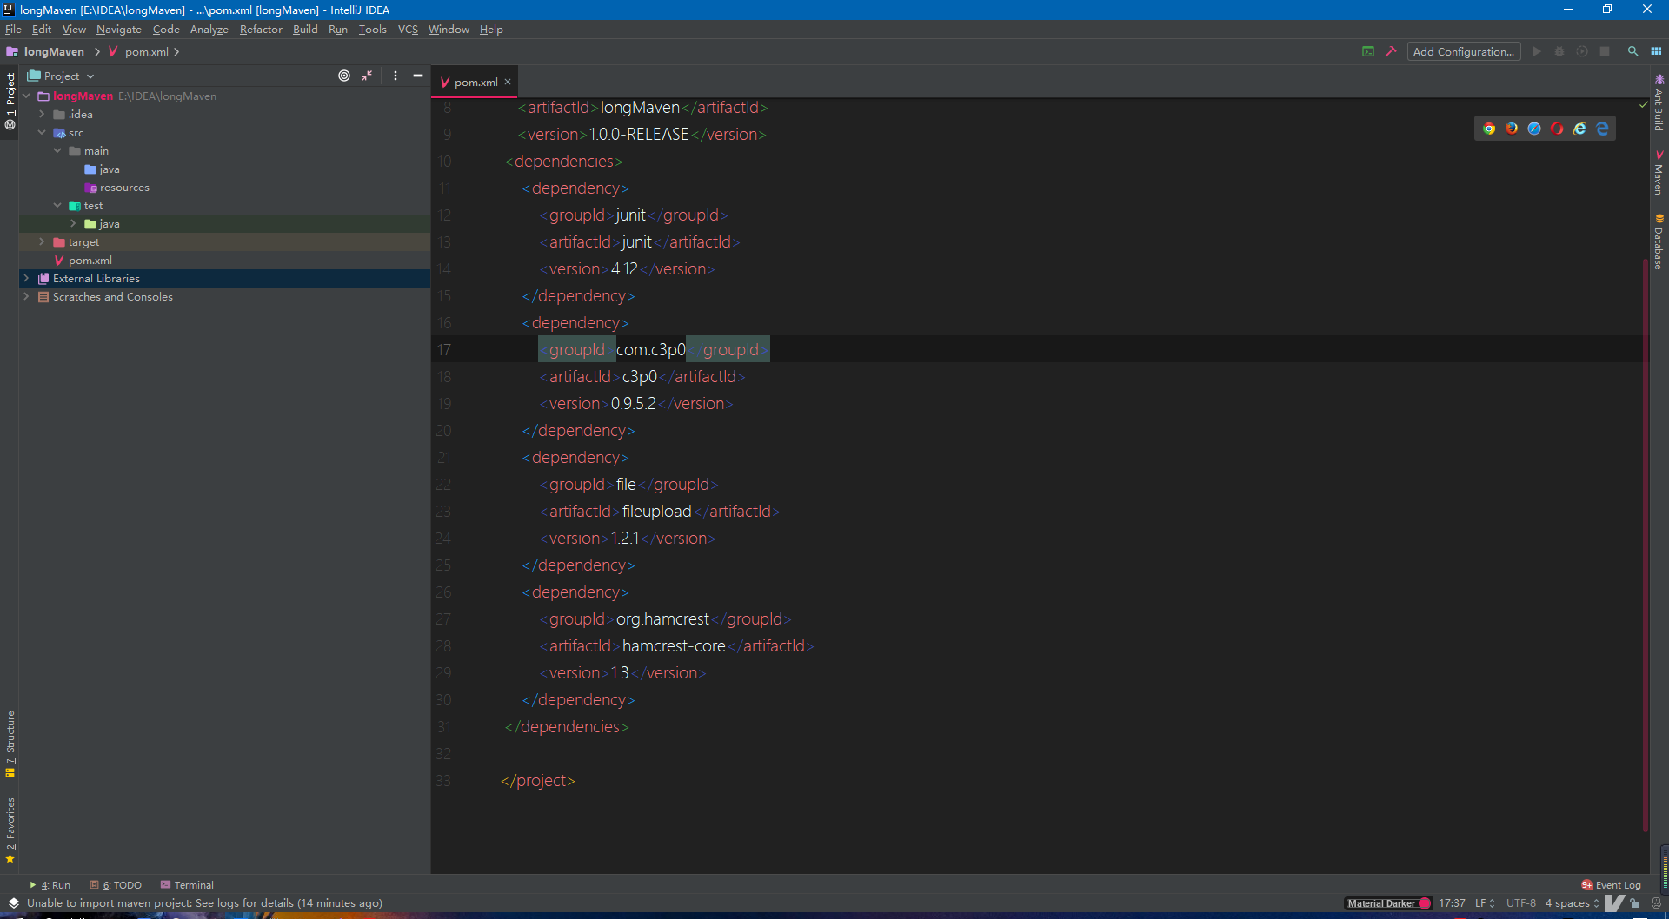Click pom.xml in the breadcrumb bar
1669x919 pixels.
pyautogui.click(x=146, y=52)
